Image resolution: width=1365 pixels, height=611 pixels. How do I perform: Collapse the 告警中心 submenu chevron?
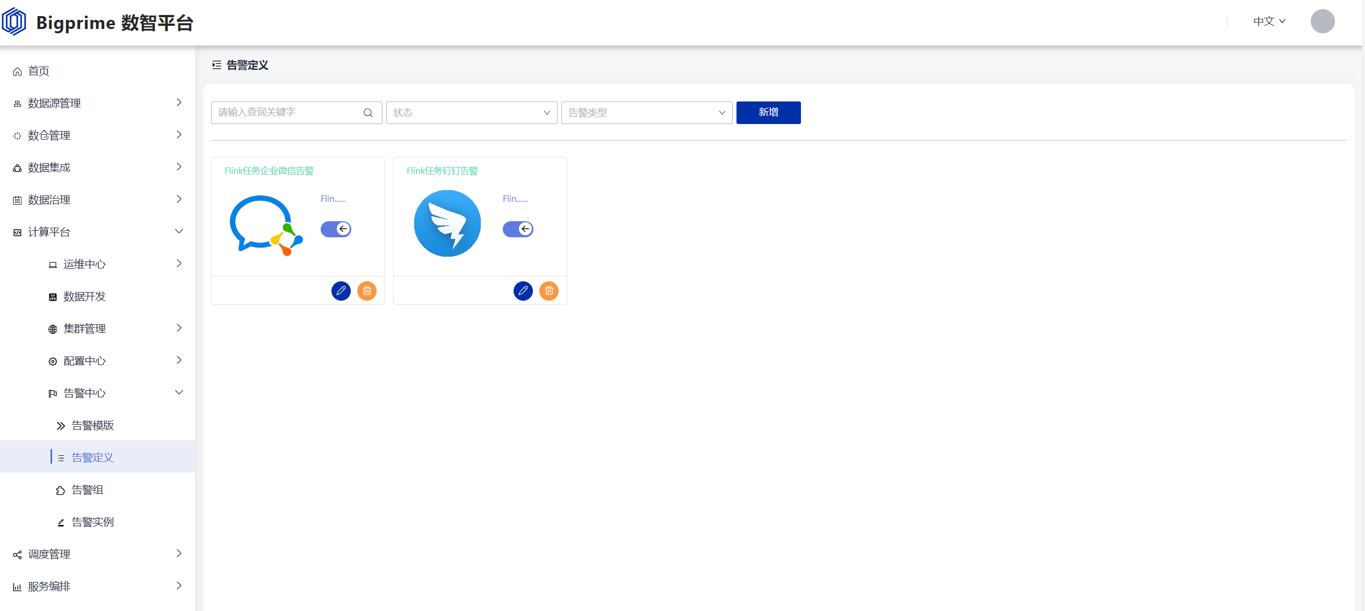(x=179, y=392)
